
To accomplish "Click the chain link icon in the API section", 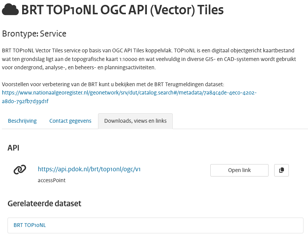I will 20,170.
